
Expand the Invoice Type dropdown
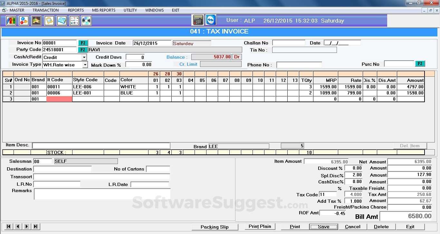85,64
